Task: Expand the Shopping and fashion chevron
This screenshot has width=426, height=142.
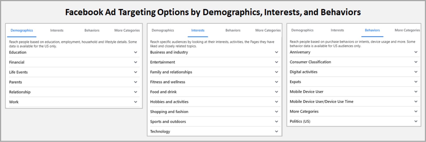Action: (277, 112)
